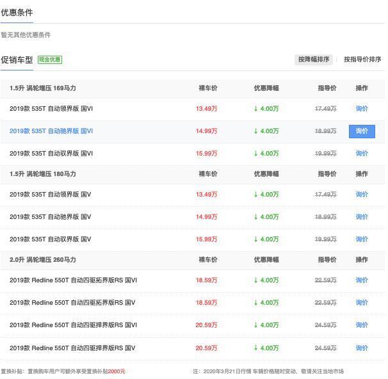Screen dimensions: 388x379
Task: Select 2019款 535T 自动驭界版 国V model name
Action: (x=51, y=239)
